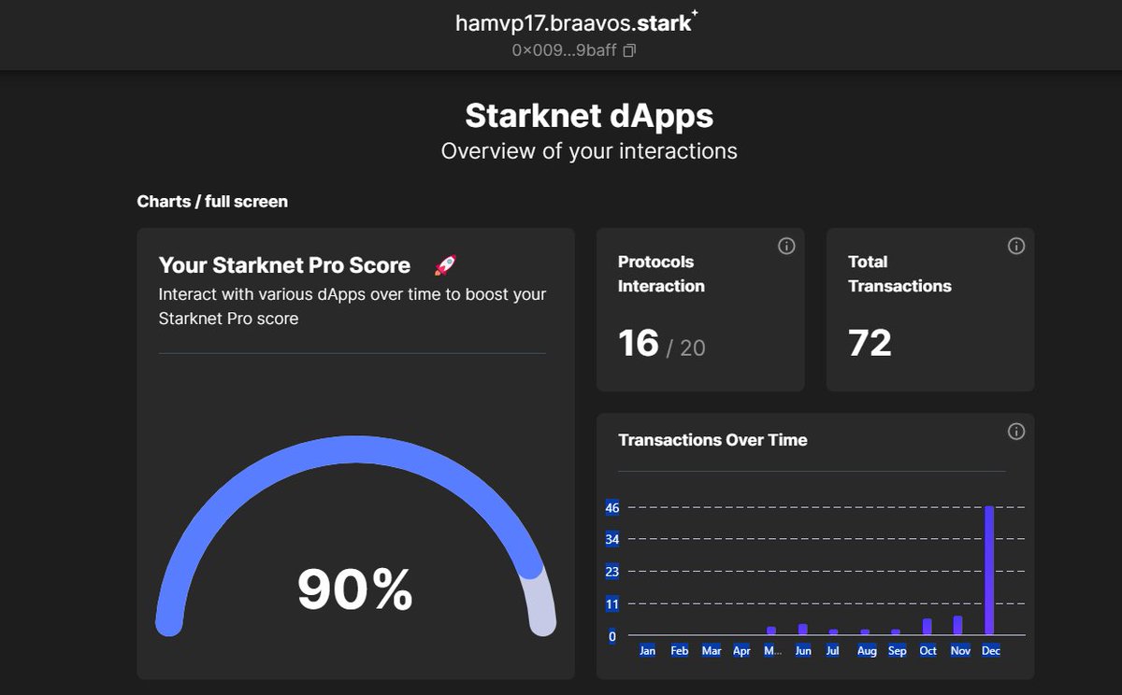
Task: Open info icon on Total Transactions card
Action: point(1016,246)
